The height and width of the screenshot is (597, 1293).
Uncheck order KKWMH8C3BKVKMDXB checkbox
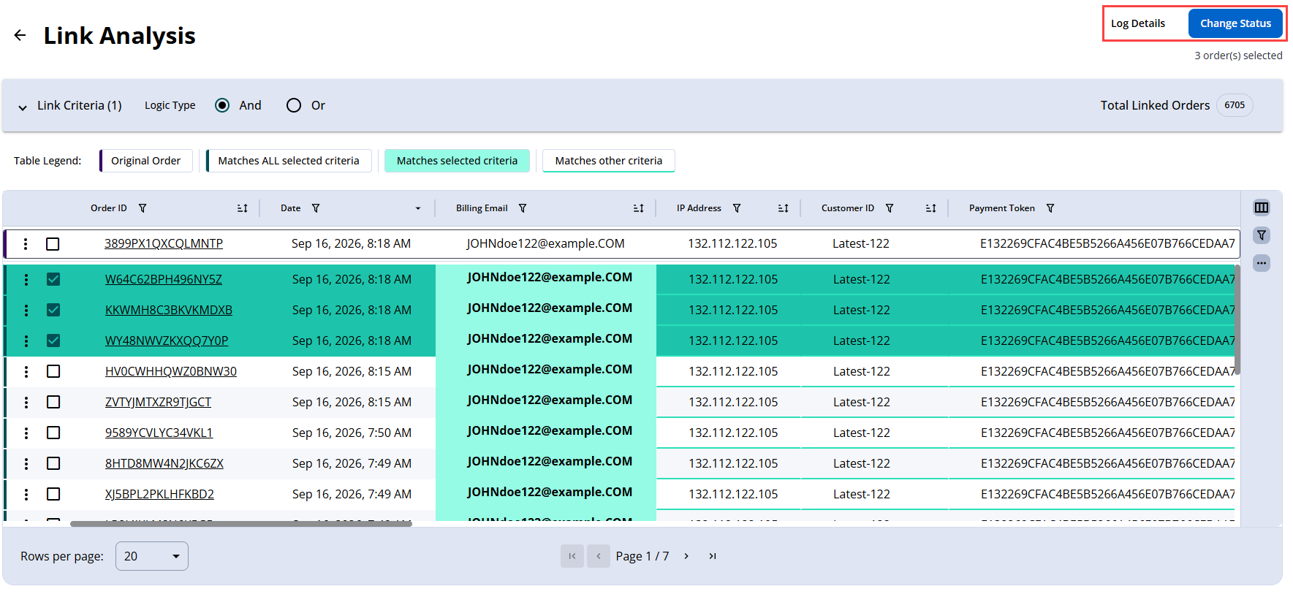pos(53,310)
